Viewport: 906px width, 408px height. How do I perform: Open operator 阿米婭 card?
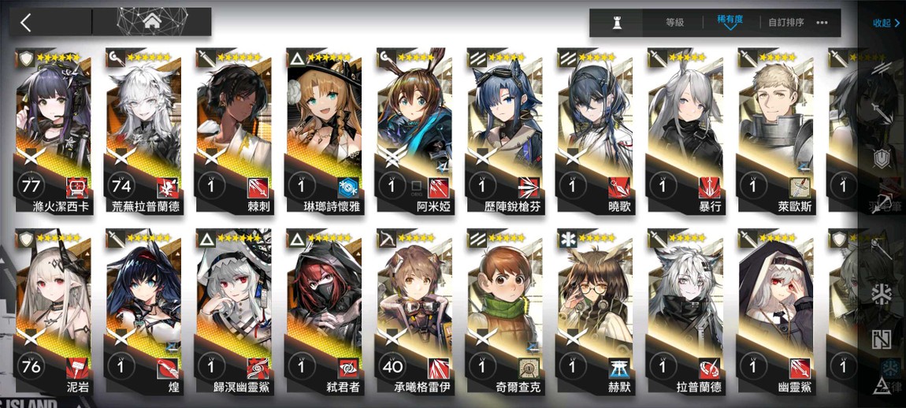tap(413, 132)
